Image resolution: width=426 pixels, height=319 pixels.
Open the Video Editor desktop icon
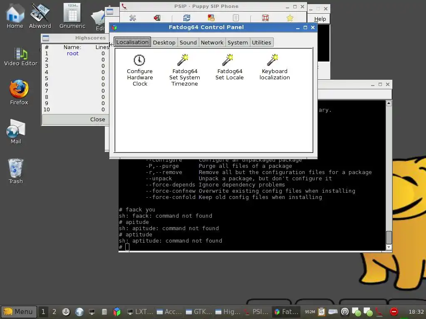(x=21, y=56)
